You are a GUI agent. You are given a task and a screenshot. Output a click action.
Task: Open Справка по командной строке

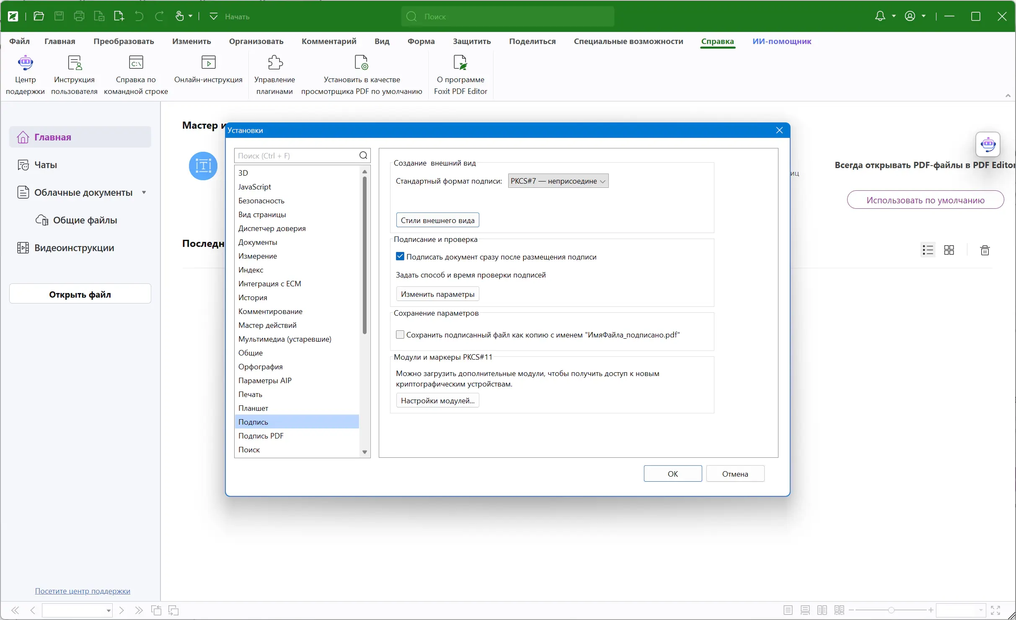click(x=136, y=63)
